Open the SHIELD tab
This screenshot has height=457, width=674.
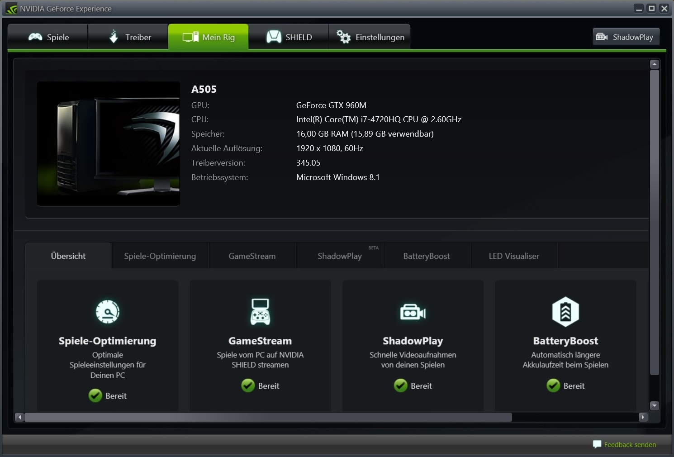tap(289, 37)
